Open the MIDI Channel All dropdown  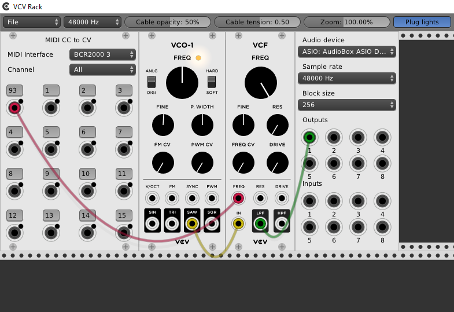102,69
